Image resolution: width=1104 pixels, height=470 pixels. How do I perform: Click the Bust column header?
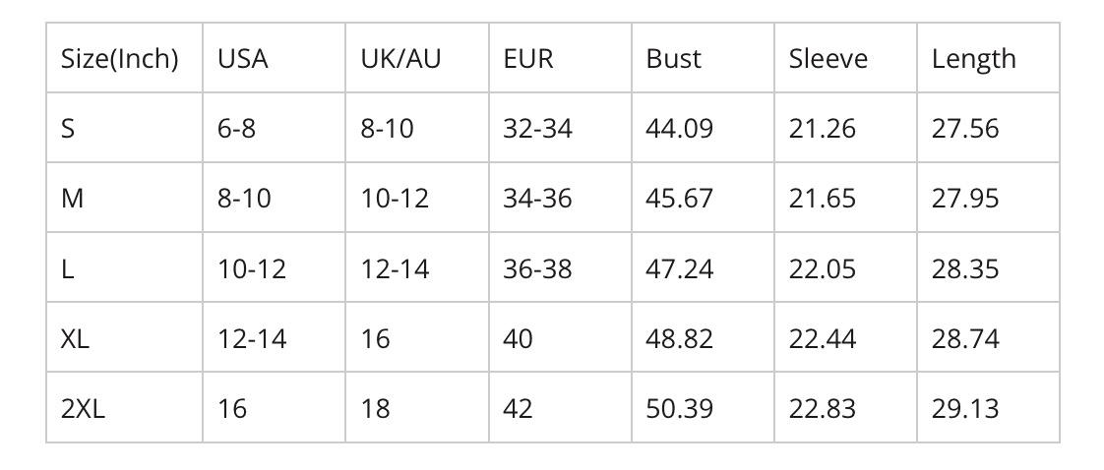point(673,59)
